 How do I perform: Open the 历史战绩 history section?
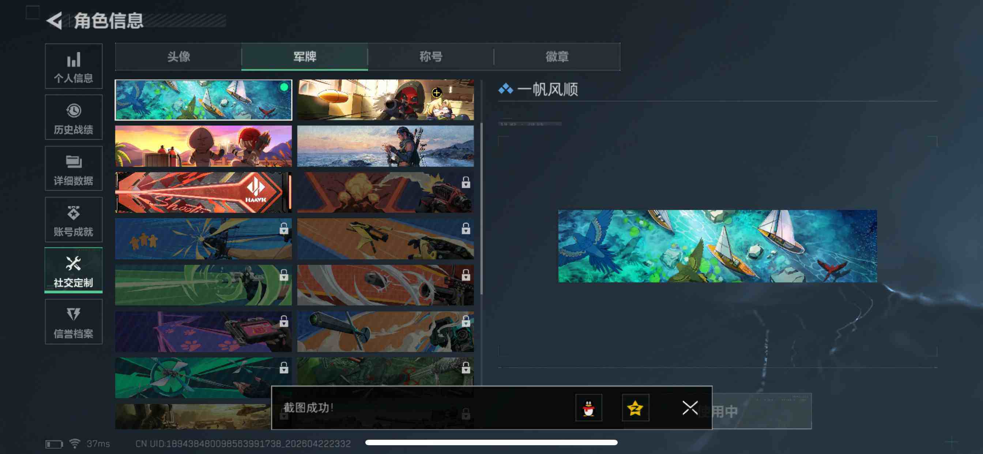pos(74,117)
